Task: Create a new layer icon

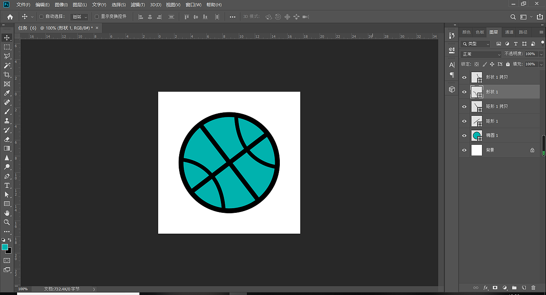Action: coord(524,288)
